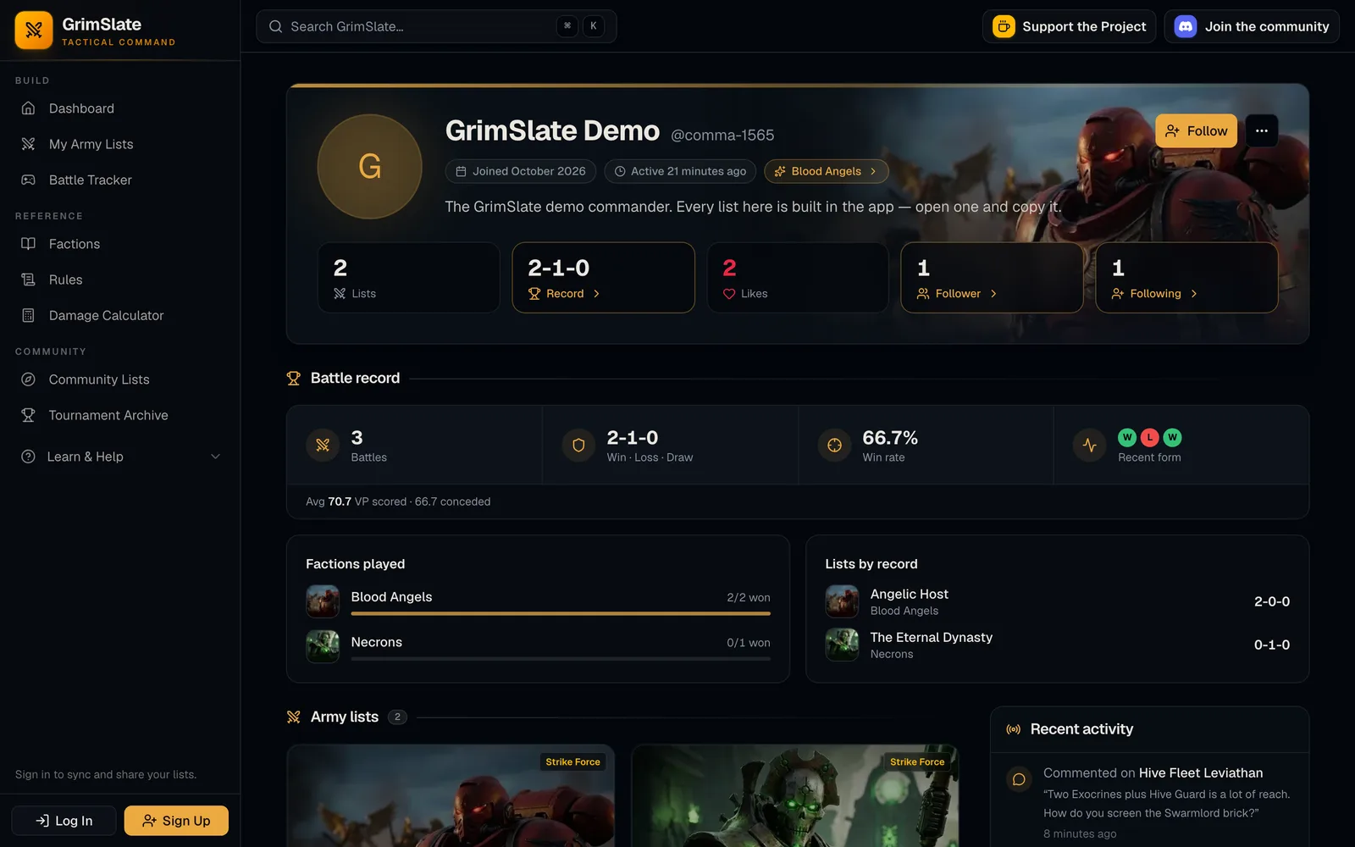1355x847 pixels.
Task: Go to My Army Lists
Action: tap(120, 144)
